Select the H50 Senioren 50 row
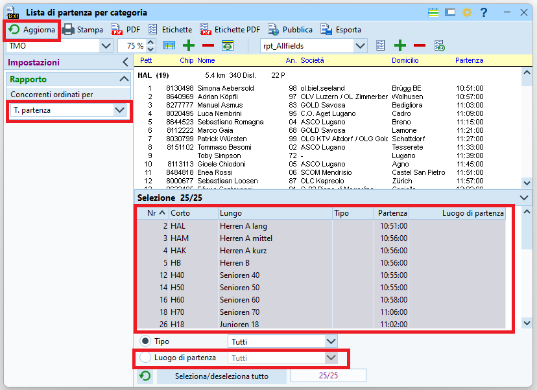This screenshot has height=390, width=537. (321, 288)
